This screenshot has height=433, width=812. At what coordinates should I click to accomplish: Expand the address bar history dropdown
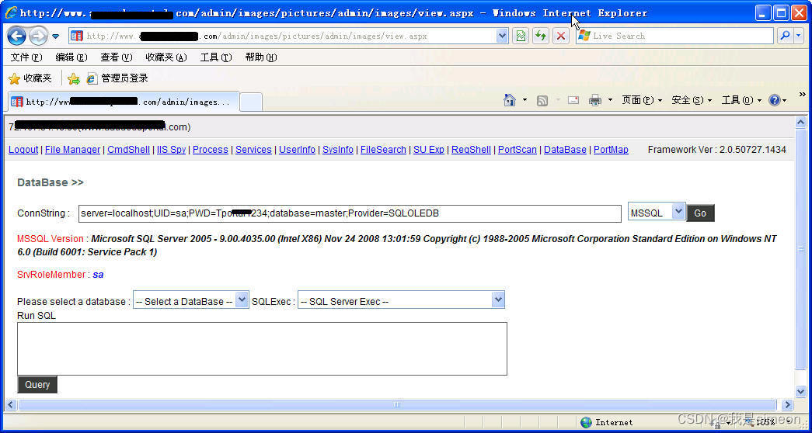(502, 36)
